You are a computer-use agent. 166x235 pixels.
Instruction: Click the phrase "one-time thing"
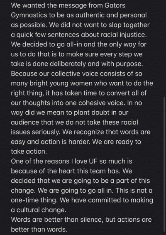(x=34, y=201)
